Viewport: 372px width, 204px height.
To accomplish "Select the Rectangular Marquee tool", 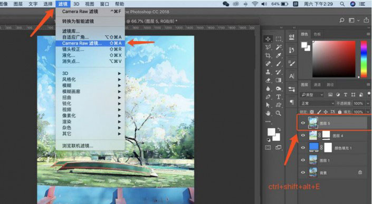I will click(x=279, y=39).
